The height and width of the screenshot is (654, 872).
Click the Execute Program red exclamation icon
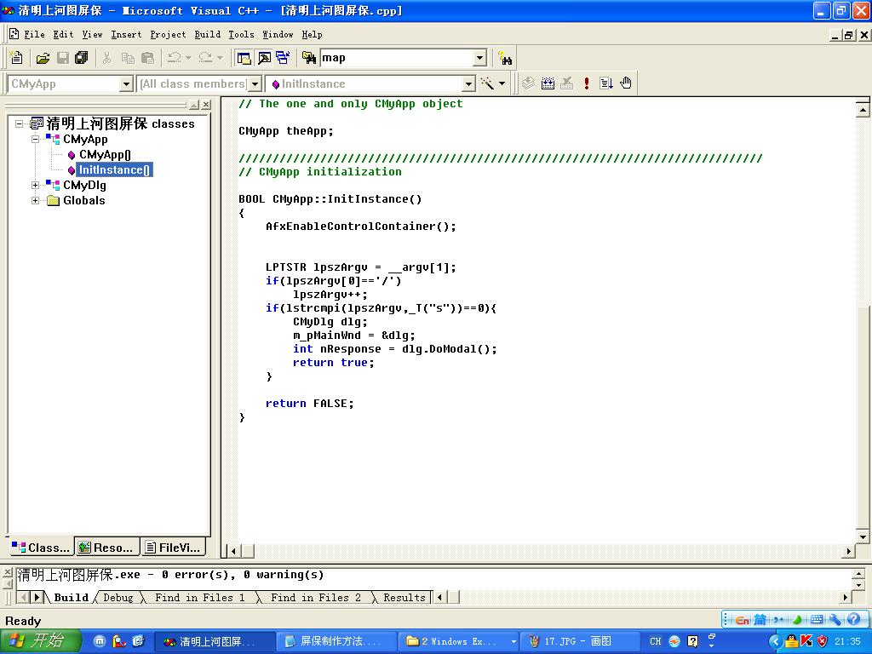(x=586, y=83)
